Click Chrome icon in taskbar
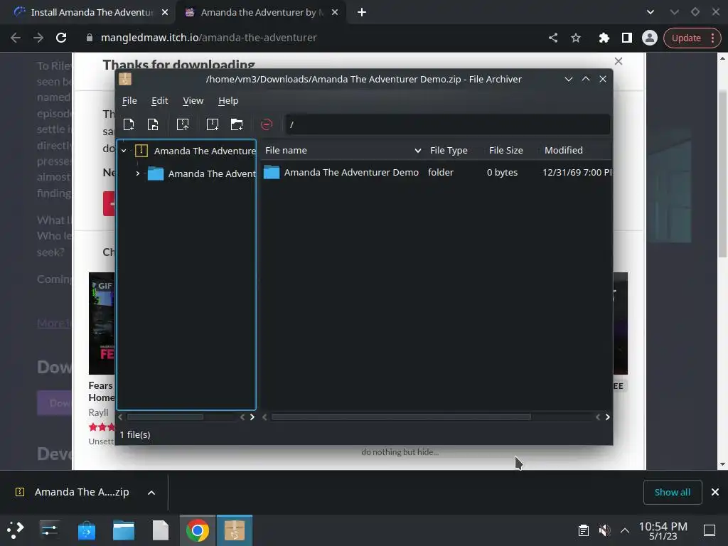728x546 pixels. (198, 530)
